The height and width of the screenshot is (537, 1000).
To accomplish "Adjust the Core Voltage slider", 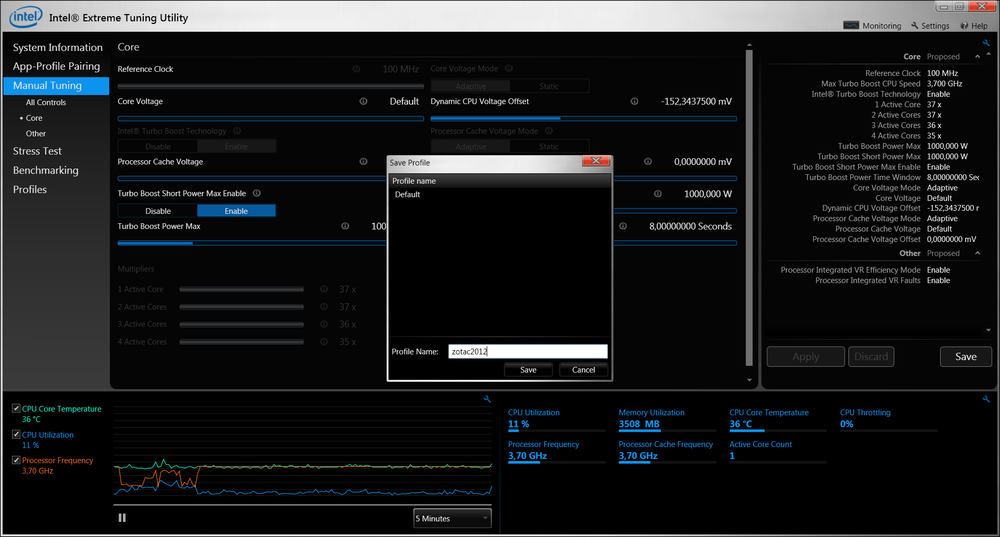I will 271,119.
